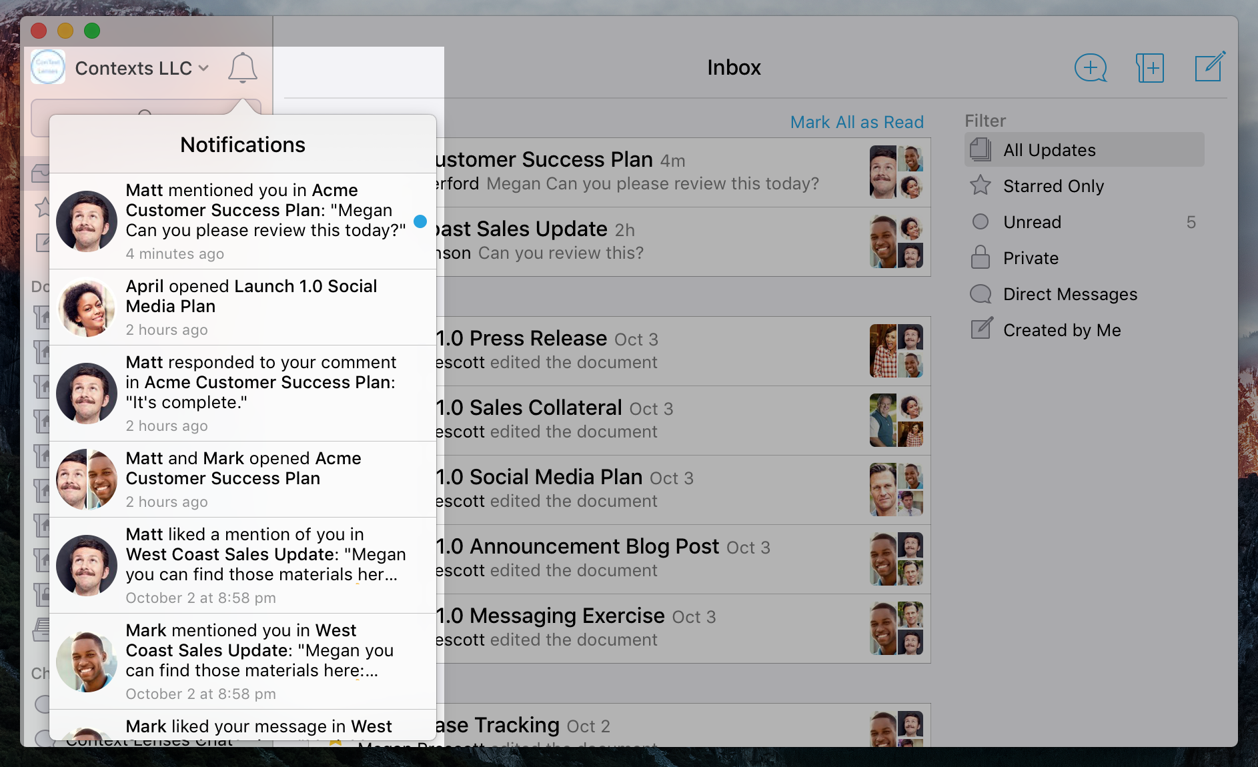
Task: Toggle the Unread filter circle
Action: click(x=980, y=222)
